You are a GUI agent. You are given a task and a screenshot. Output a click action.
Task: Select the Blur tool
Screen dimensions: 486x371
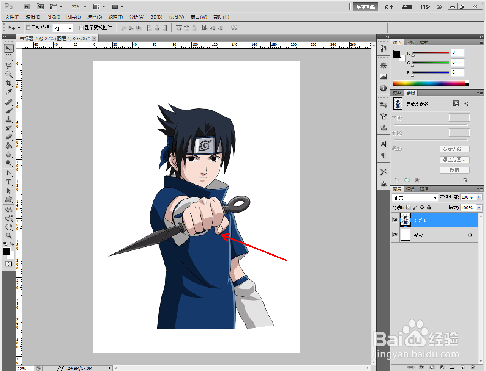coord(9,154)
